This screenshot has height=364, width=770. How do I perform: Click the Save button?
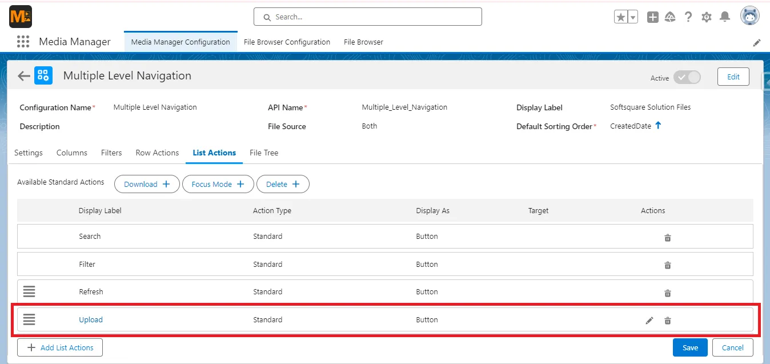689,347
